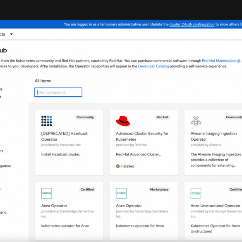Viewport: 242px width, 242px height.
Task: Click the 'provided by Alvearie' text
Action: point(206,145)
